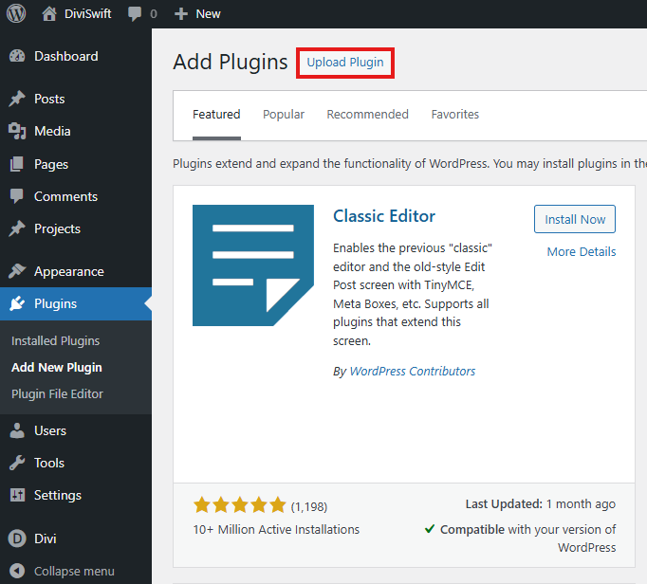Open the DiviSwift site name link
The image size is (647, 584).
click(x=87, y=13)
